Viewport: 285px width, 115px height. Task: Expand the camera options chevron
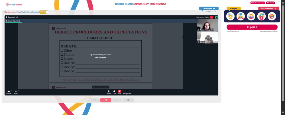click(11, 91)
